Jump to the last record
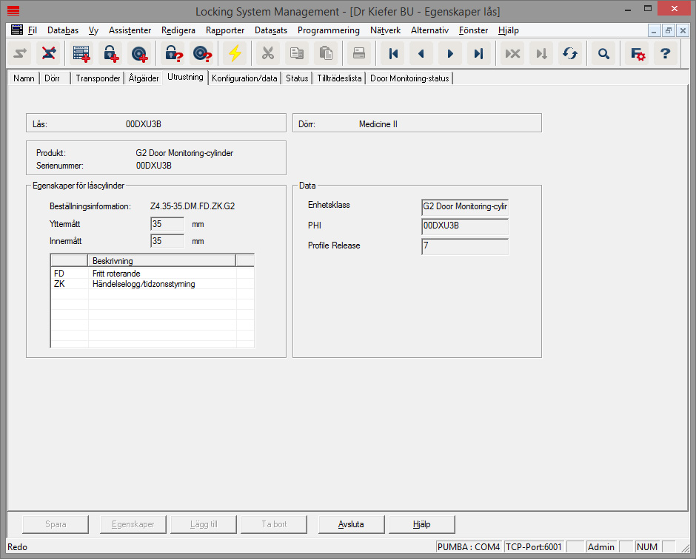The image size is (696, 559). (x=478, y=53)
